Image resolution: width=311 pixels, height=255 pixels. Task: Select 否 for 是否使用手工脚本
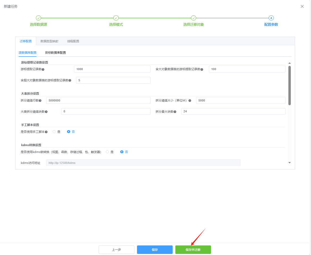tap(69, 132)
